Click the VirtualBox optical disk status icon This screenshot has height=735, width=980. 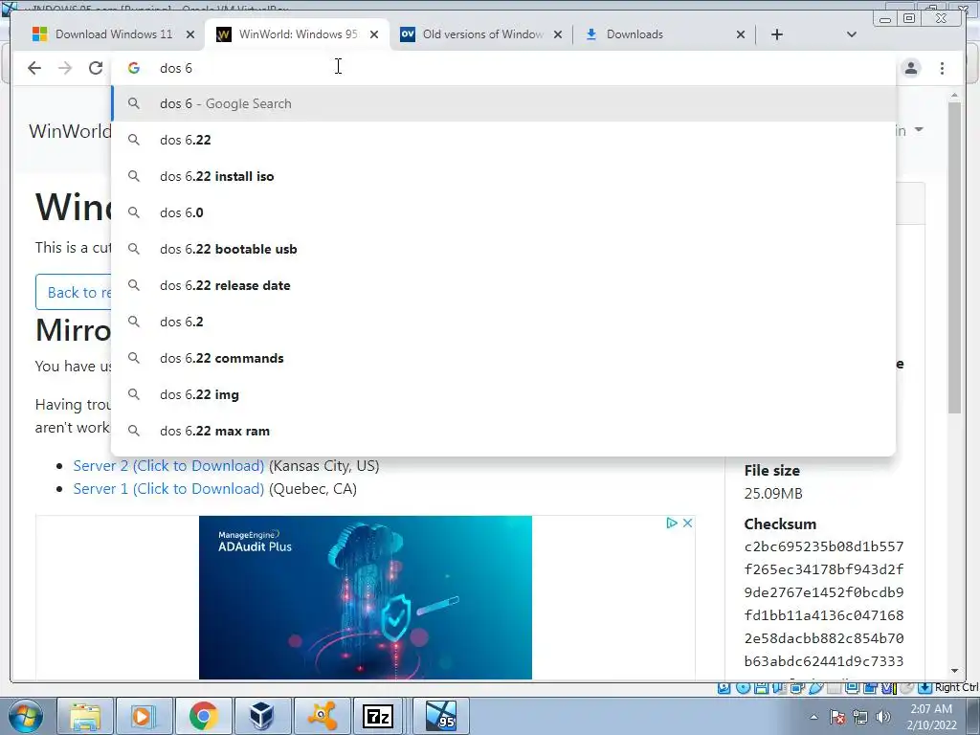(x=743, y=687)
